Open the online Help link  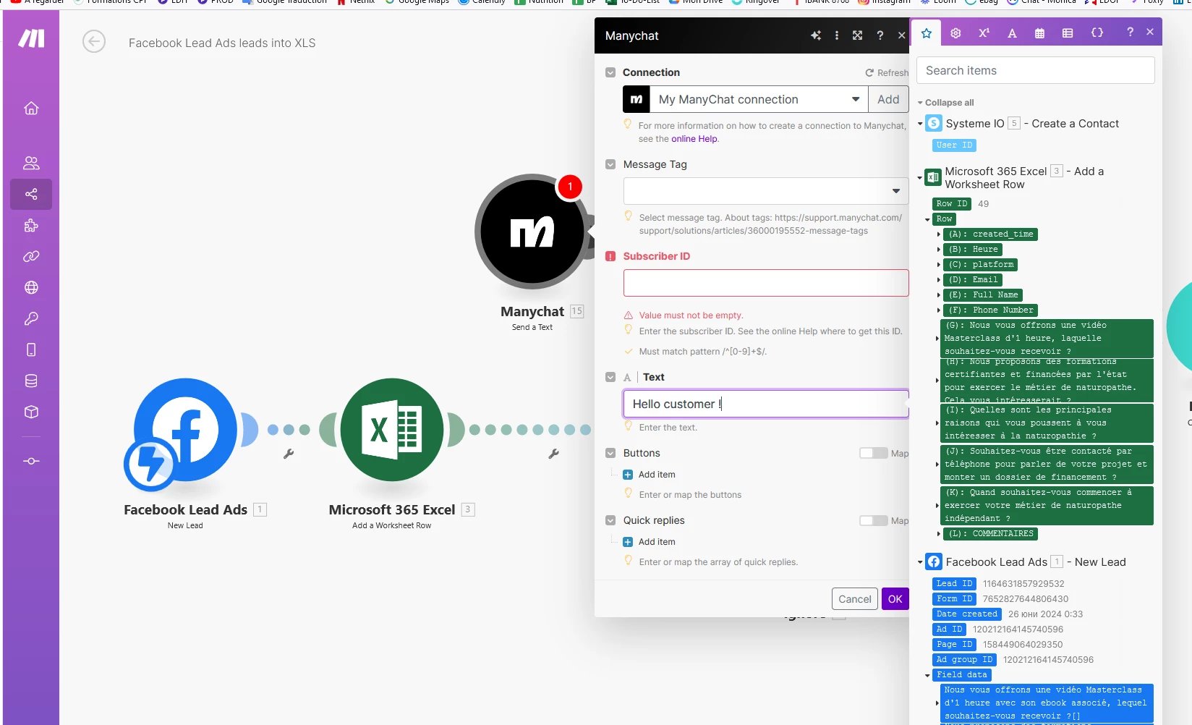pos(694,139)
